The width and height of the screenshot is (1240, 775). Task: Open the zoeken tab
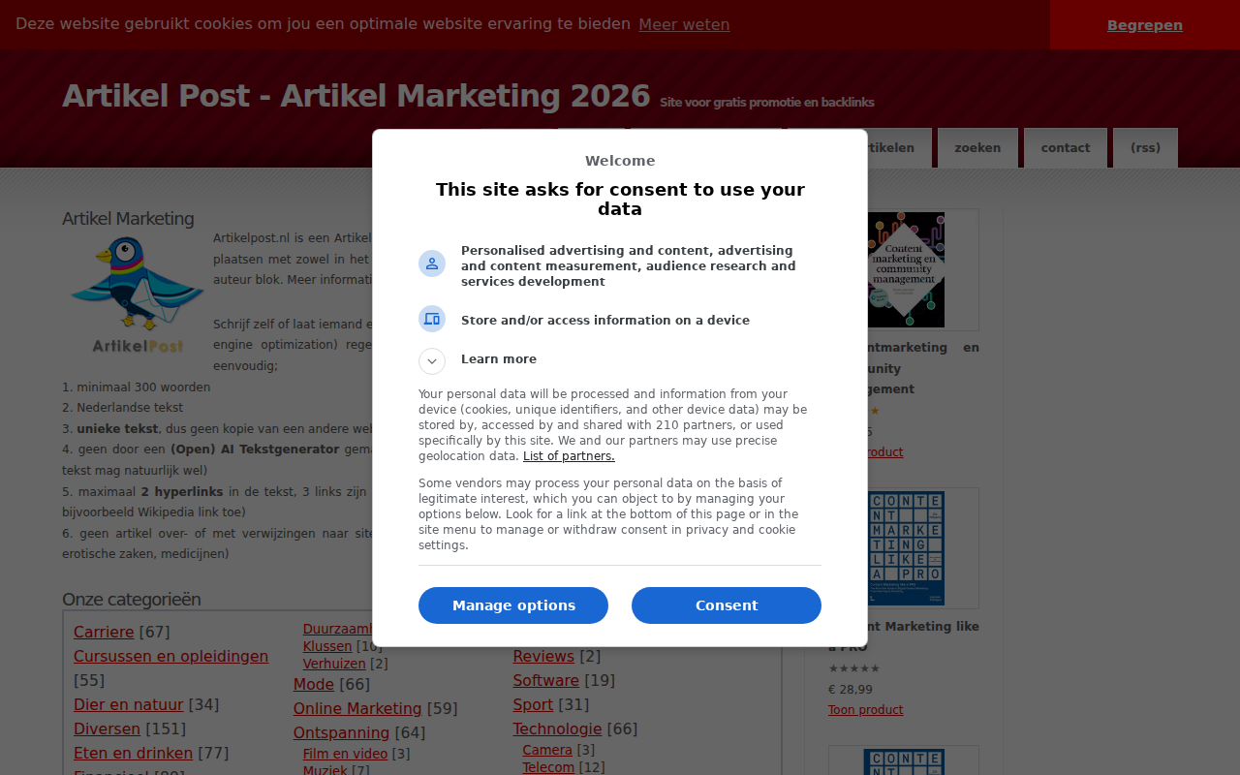977,148
